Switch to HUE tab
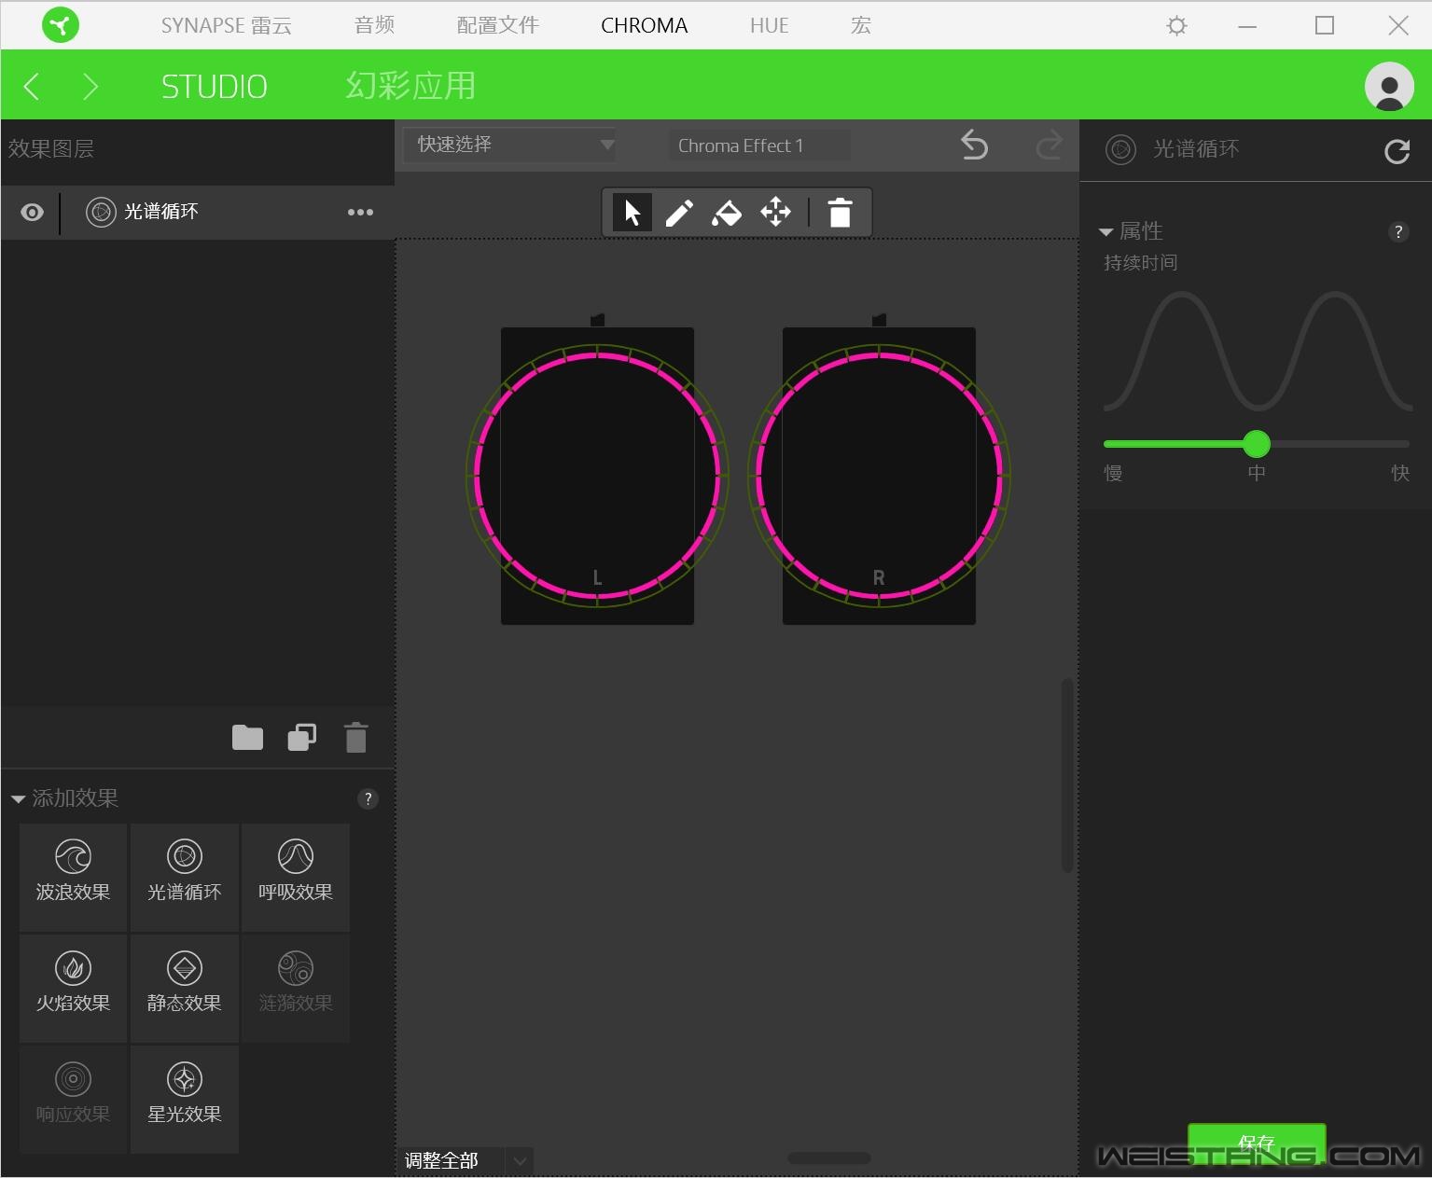 (x=770, y=25)
